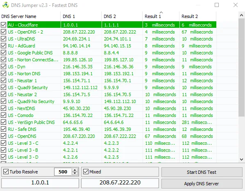
Task: Select the US - Neustar 2 row
Action: [109, 94]
